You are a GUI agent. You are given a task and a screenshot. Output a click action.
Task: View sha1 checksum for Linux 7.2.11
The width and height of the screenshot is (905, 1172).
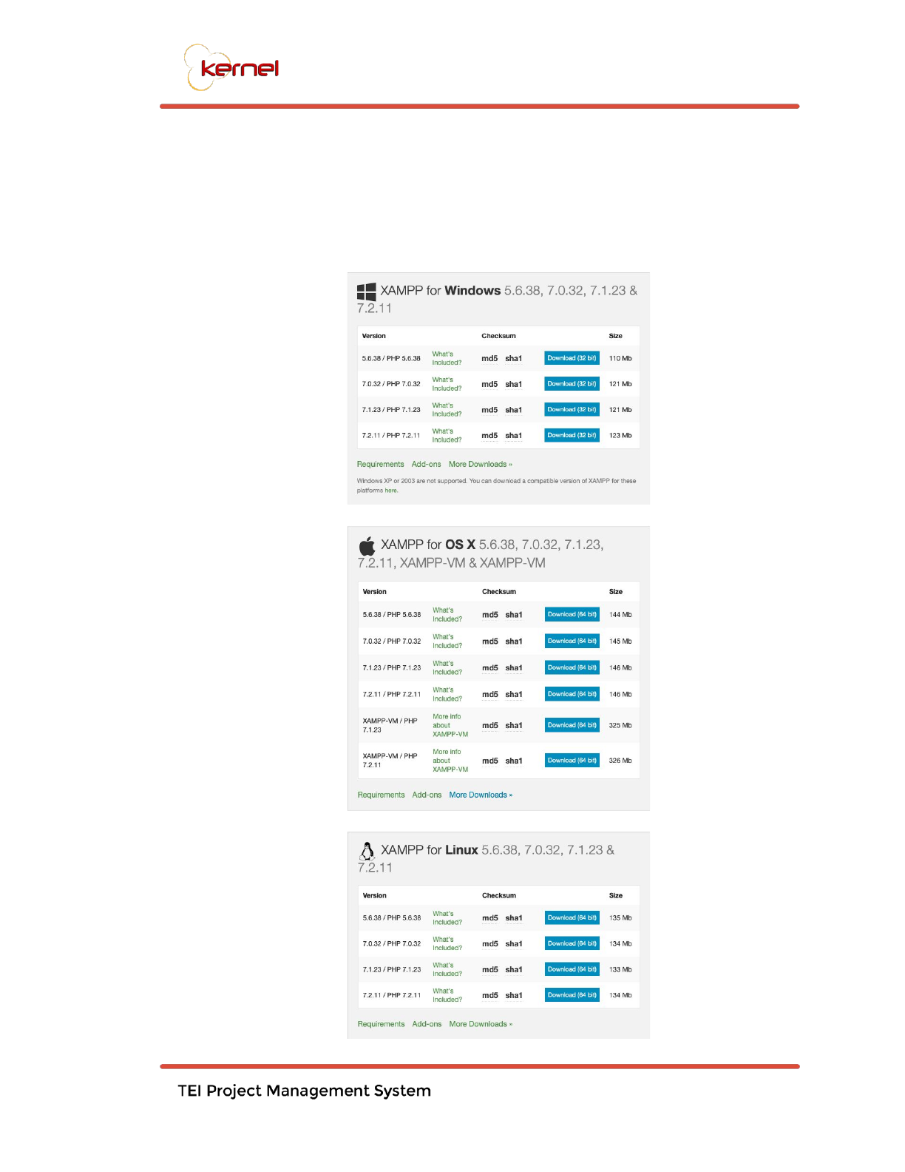[514, 996]
